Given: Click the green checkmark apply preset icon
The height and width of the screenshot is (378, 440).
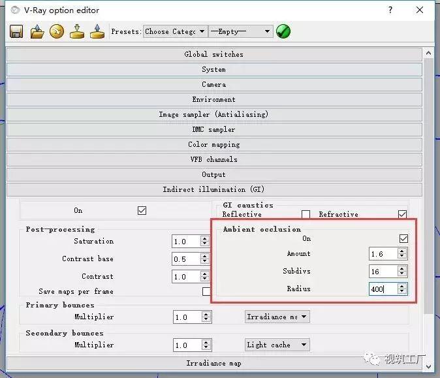Looking at the screenshot, I should point(283,31).
